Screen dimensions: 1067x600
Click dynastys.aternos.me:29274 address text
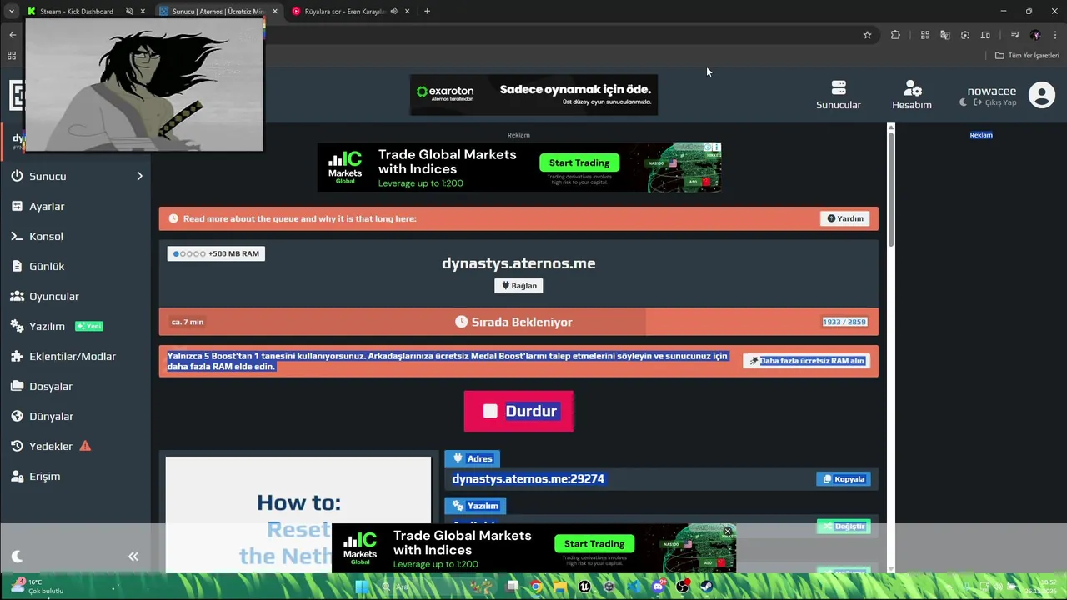coord(528,478)
